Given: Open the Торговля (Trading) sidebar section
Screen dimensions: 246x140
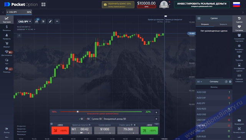Looking at the screenshot, I should point(7,20).
